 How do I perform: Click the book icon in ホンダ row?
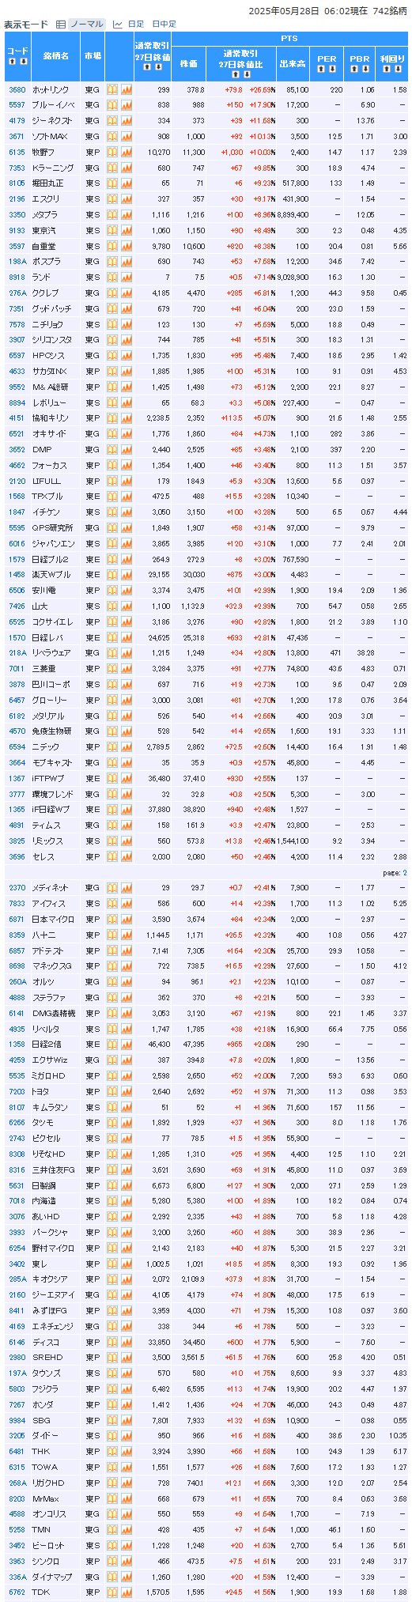point(112,1404)
